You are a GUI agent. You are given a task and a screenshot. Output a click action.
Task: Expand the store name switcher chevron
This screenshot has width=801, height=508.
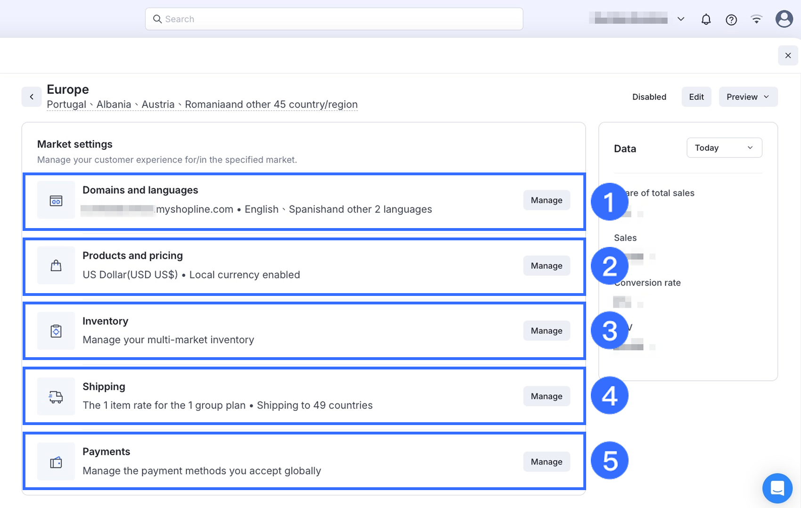(681, 19)
